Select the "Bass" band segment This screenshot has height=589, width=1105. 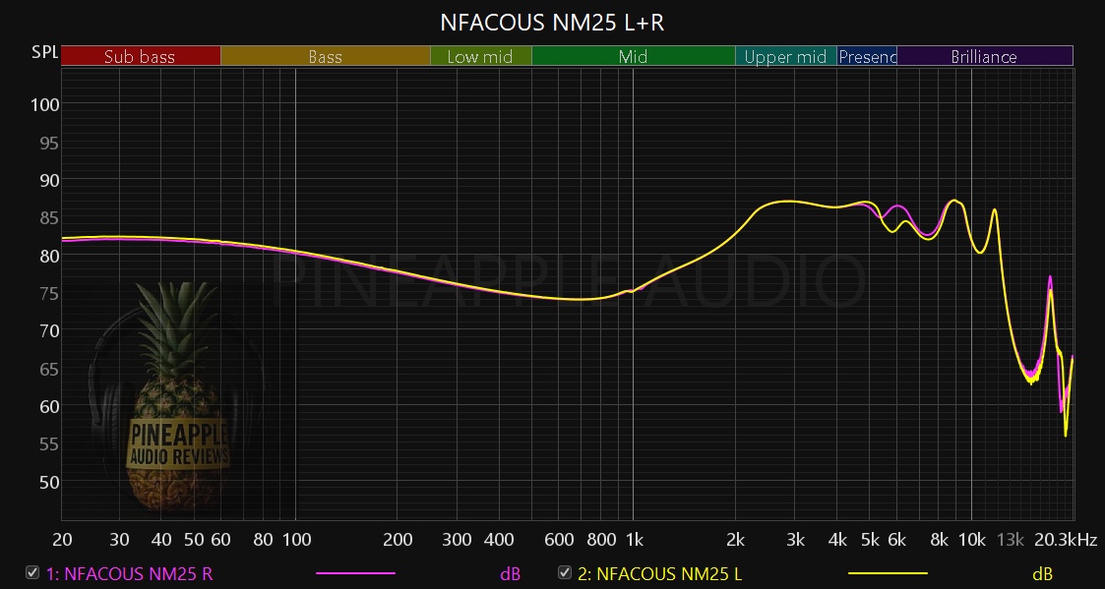click(325, 57)
